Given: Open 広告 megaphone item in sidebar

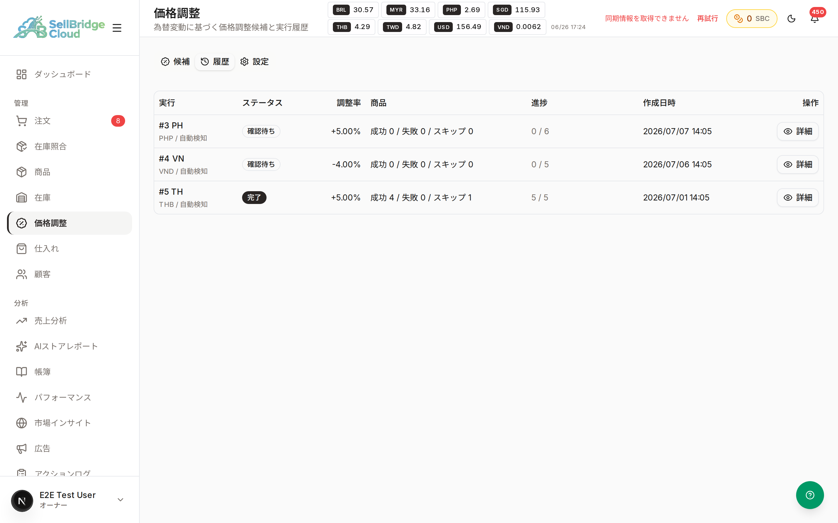Looking at the screenshot, I should [70, 449].
